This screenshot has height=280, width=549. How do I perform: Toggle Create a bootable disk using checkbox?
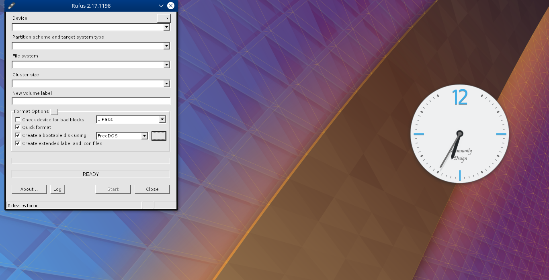point(18,135)
